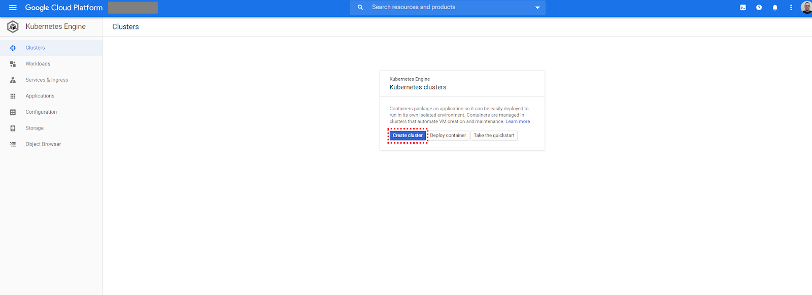This screenshot has height=295, width=812.
Task: Open the Applications page
Action: tap(51, 96)
